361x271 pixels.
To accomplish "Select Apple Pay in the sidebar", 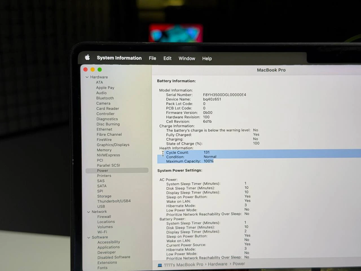I will coord(105,88).
